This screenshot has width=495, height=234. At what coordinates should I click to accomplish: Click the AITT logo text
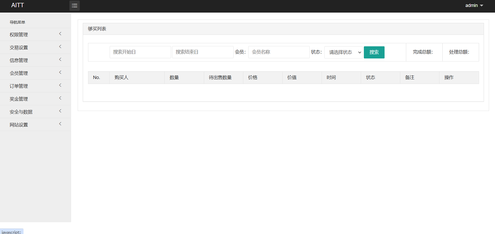[17, 5]
